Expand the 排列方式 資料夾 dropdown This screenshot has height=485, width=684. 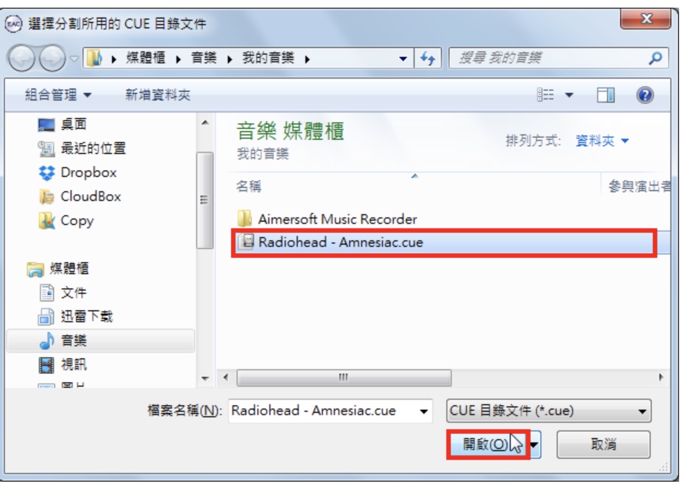coord(602,141)
